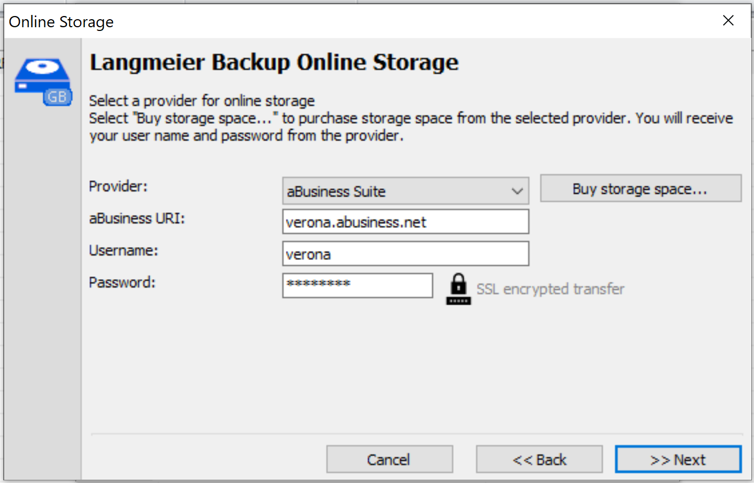Click the aBusiness URI label
The height and width of the screenshot is (483, 754).
coord(137,218)
